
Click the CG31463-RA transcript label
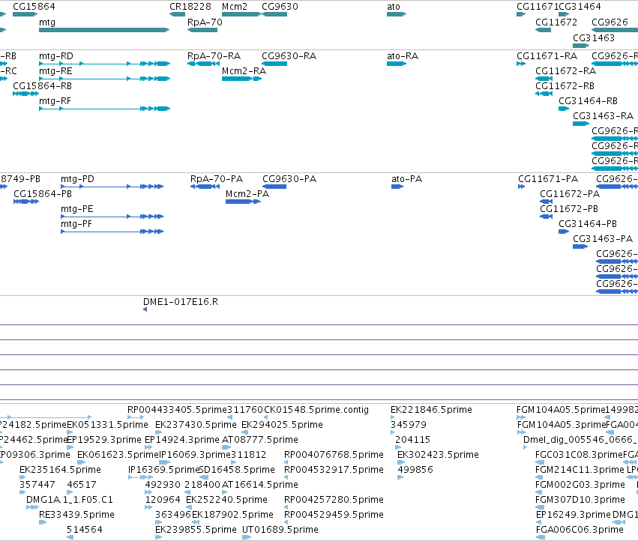603,116
